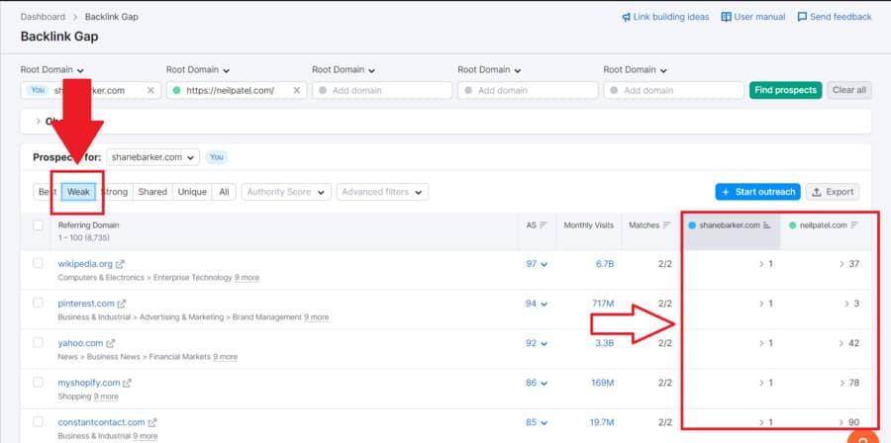Viewport: 891px width, 443px height.
Task: Check the yahoo.com row checkbox
Action: (x=38, y=342)
